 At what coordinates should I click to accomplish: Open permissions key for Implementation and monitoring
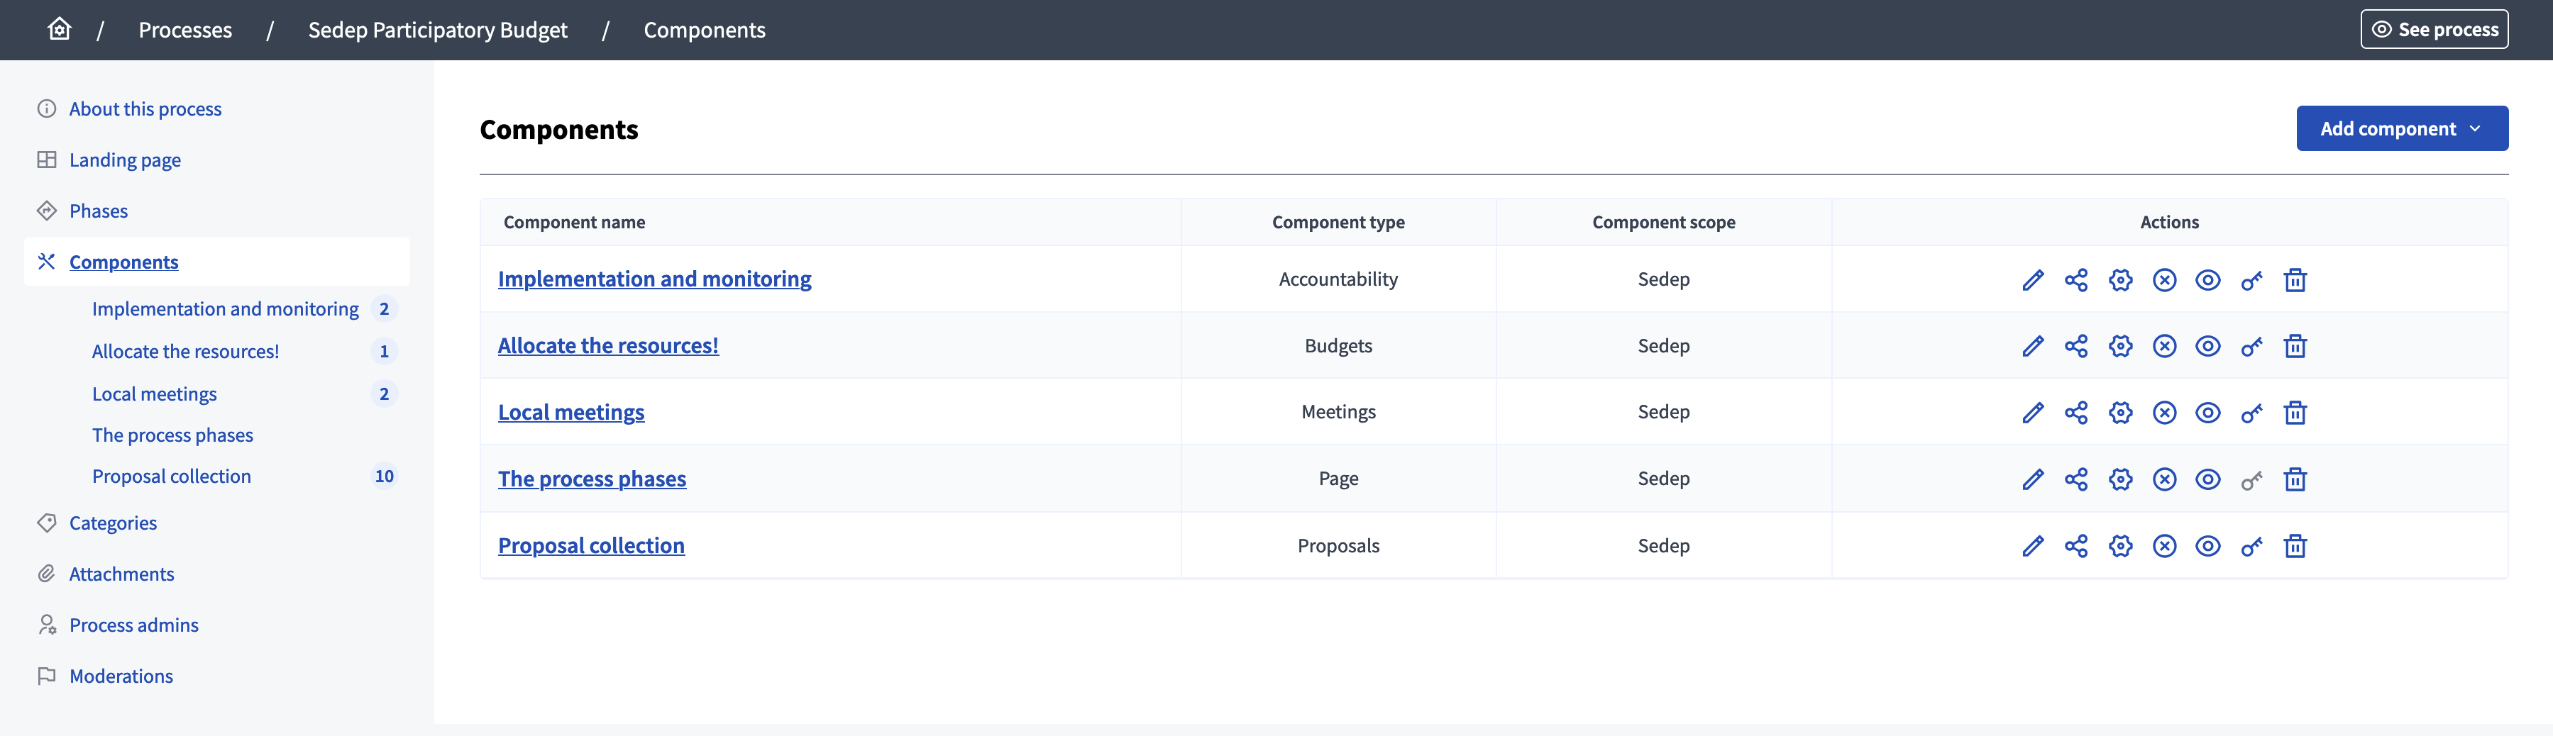[2251, 280]
